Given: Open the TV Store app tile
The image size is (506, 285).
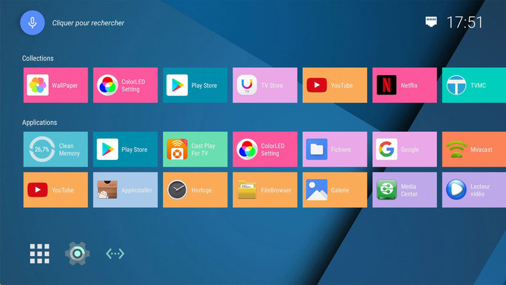Looking at the screenshot, I should 265,85.
